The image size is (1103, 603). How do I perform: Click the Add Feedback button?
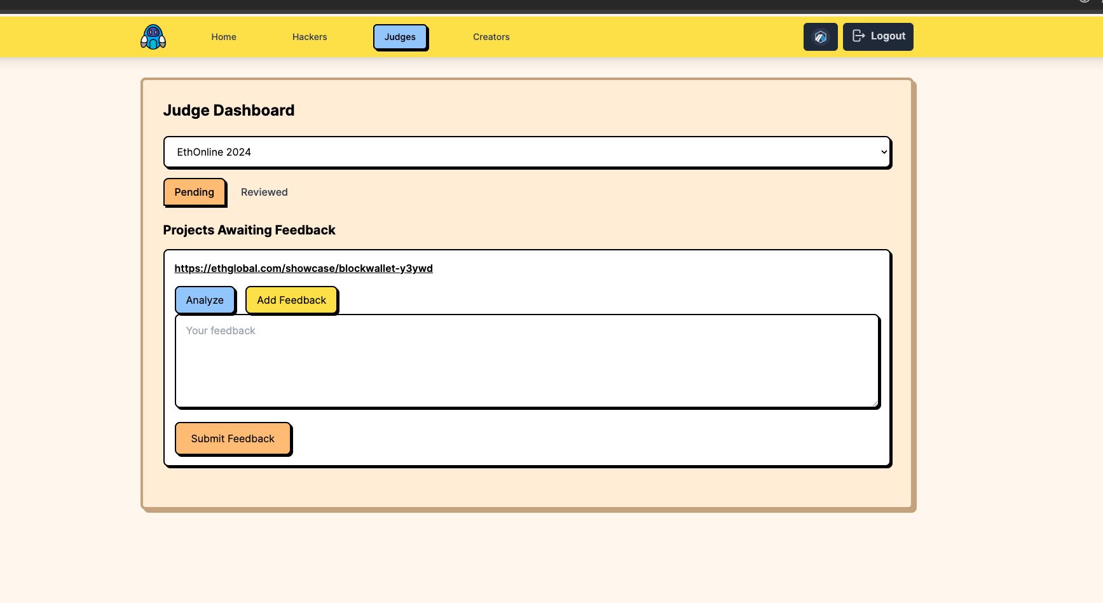pyautogui.click(x=291, y=300)
